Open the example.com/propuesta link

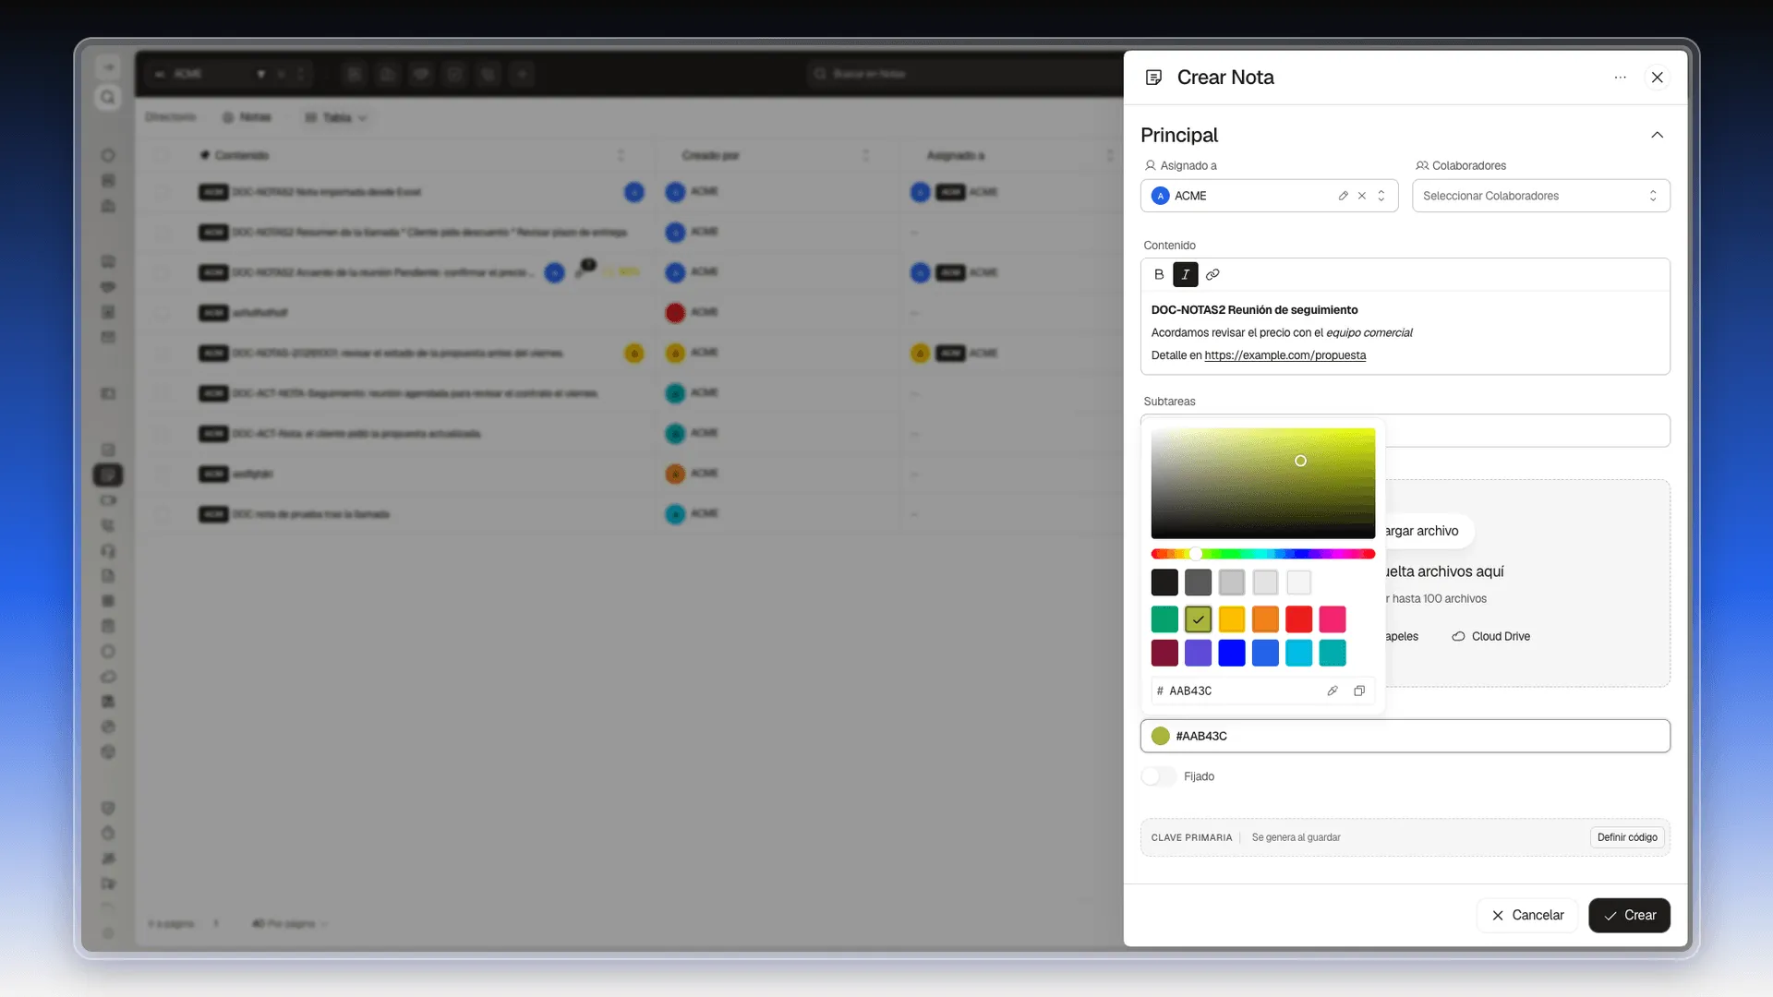pos(1285,355)
